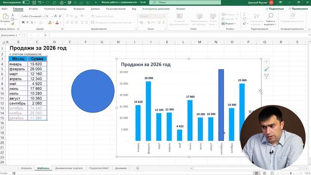Select the dark blue сентябрь bar

click(x=221, y=105)
